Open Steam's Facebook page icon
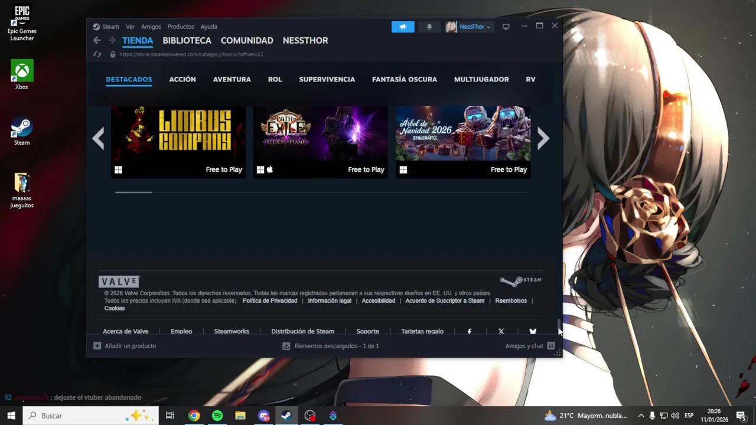The width and height of the screenshot is (756, 425). pos(470,331)
